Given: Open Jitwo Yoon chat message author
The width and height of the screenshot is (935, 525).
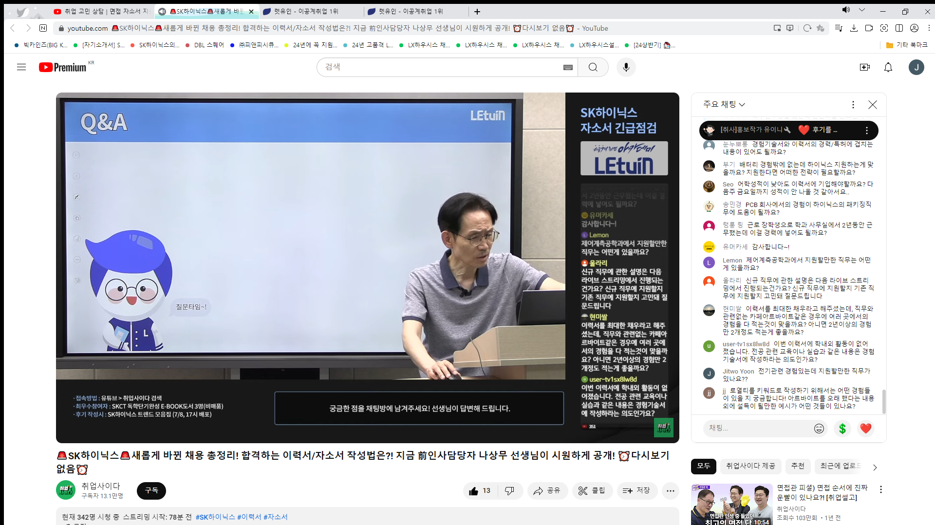Looking at the screenshot, I should pos(738,372).
